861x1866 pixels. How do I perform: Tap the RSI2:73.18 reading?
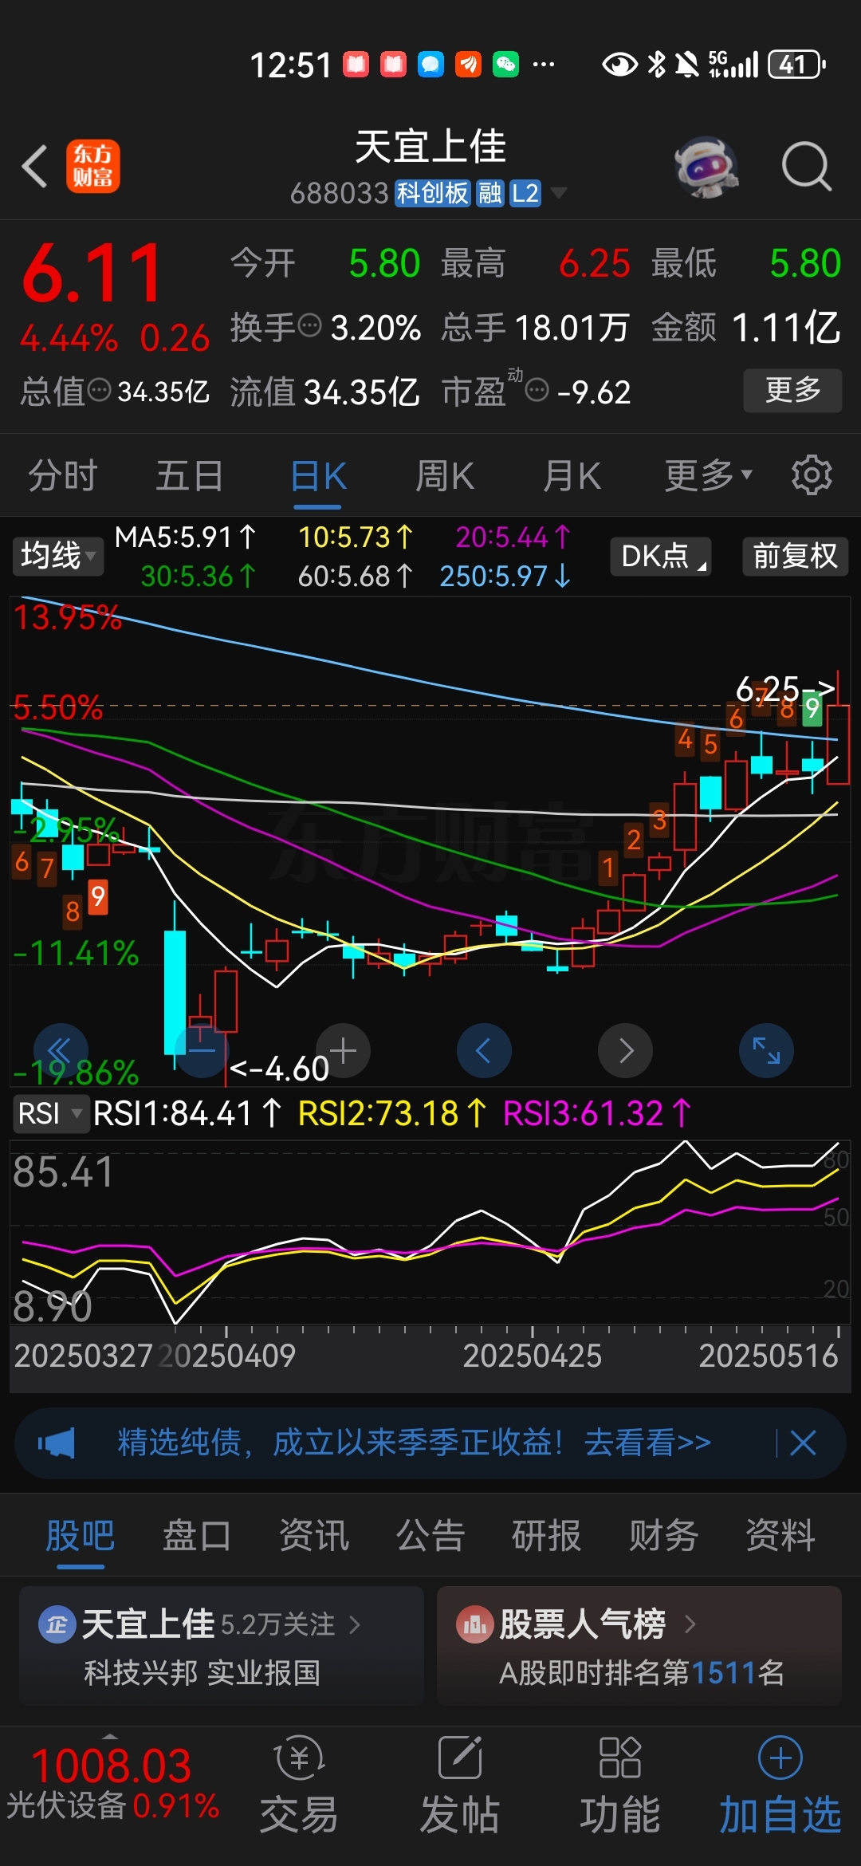pos(392,1113)
